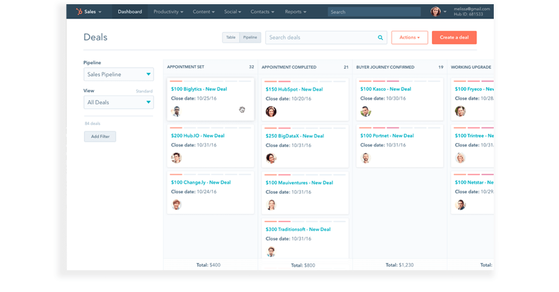
Task: Open Melissa's profile avatar menu
Action: (435, 11)
